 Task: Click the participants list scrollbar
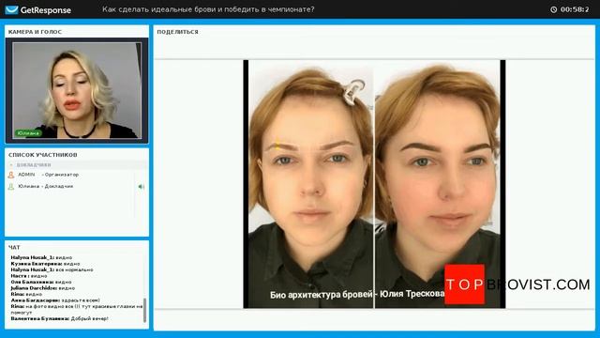135,195
